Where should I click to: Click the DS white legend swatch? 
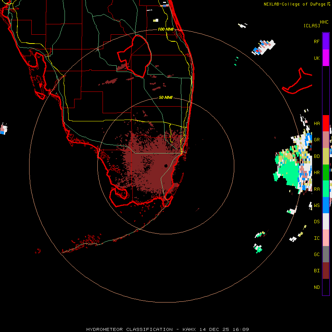326,221
